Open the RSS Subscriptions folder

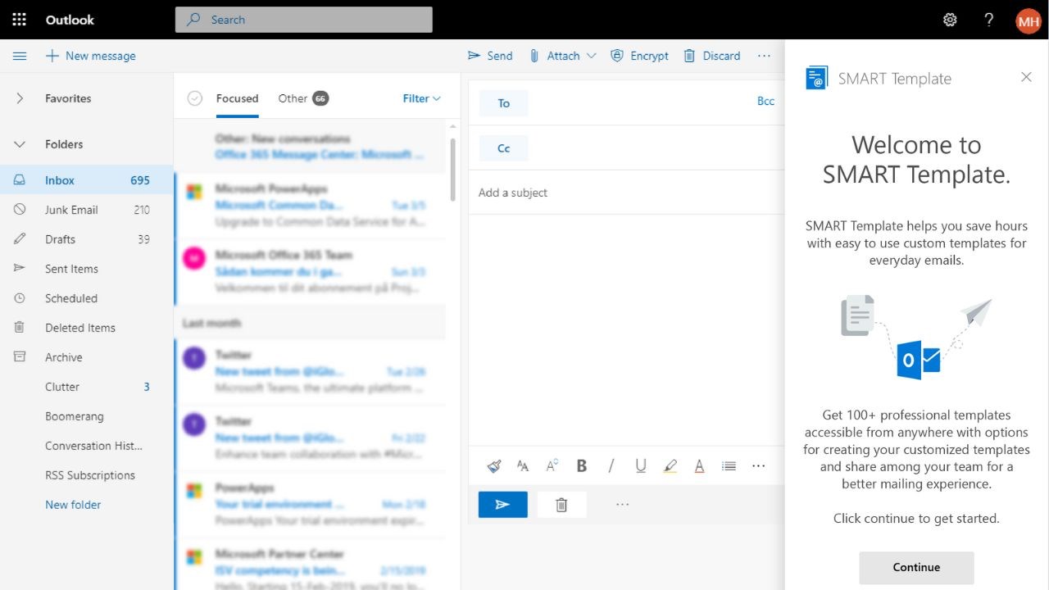click(x=87, y=475)
